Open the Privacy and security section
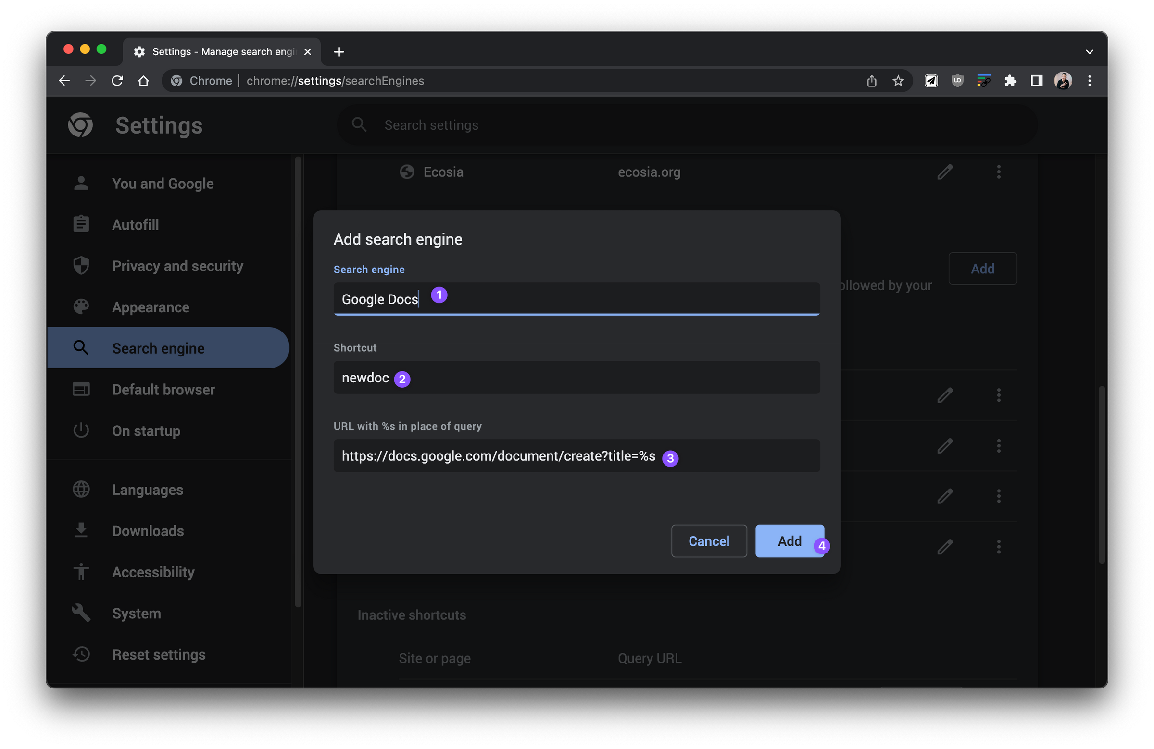The height and width of the screenshot is (749, 1154). tap(177, 266)
